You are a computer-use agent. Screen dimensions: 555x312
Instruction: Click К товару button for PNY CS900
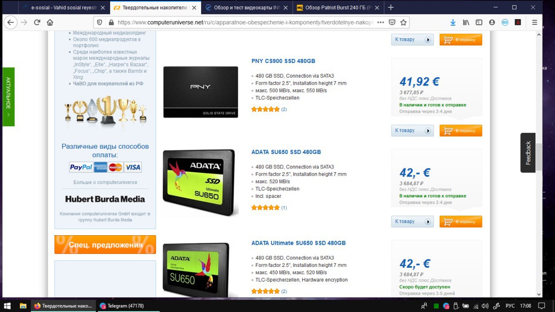pos(412,131)
